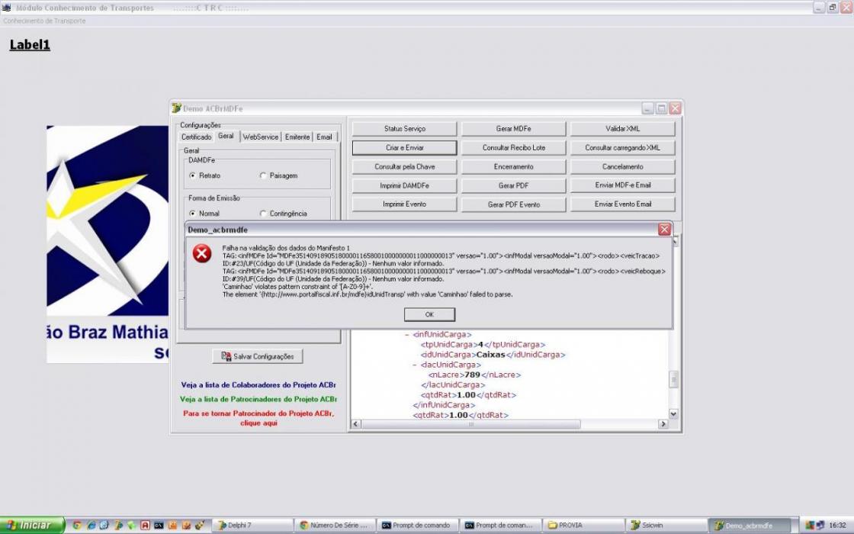Select the Retrato radio button

click(192, 175)
